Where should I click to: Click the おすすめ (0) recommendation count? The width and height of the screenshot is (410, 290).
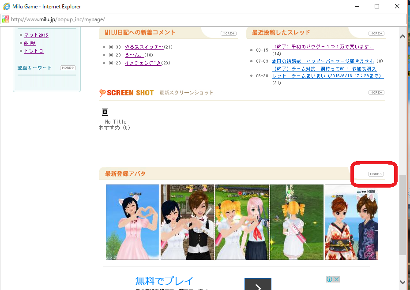(x=114, y=128)
